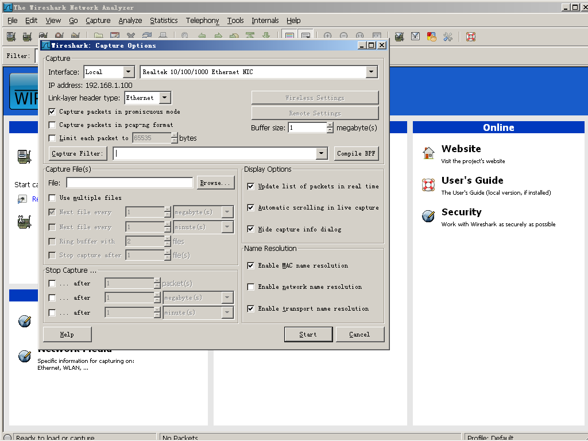Enable Use multiple files checkbox
This screenshot has width=588, height=441.
pyautogui.click(x=52, y=198)
